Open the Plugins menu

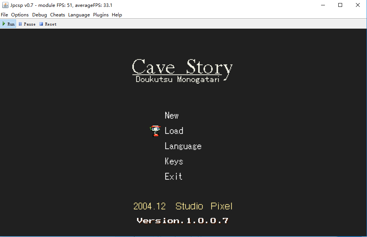tap(101, 15)
